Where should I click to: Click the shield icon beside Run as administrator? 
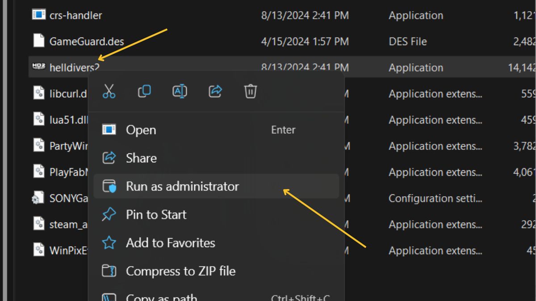tap(109, 186)
